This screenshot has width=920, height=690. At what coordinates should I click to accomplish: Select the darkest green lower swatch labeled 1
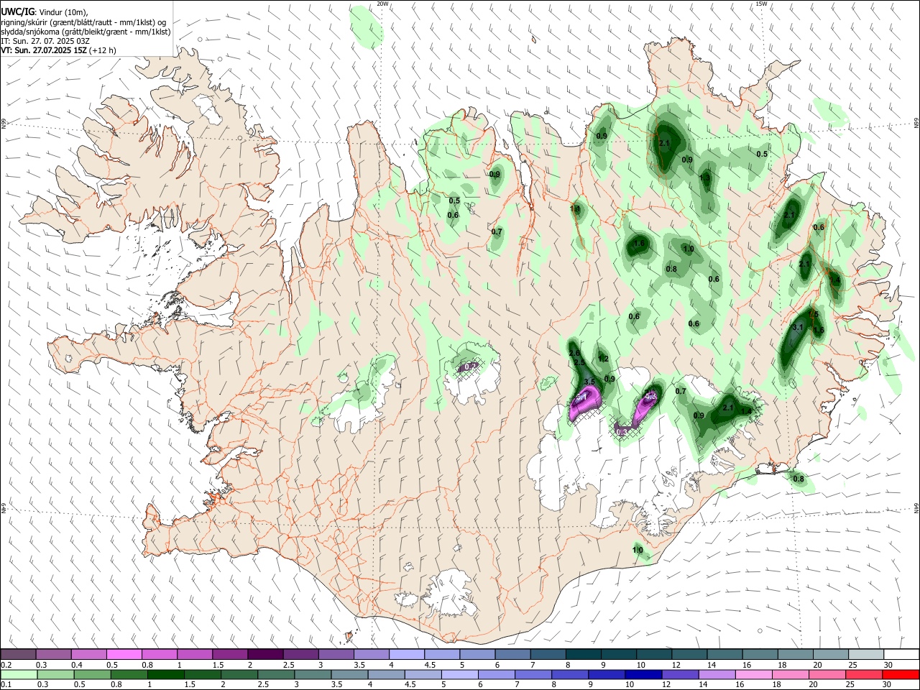point(165,674)
